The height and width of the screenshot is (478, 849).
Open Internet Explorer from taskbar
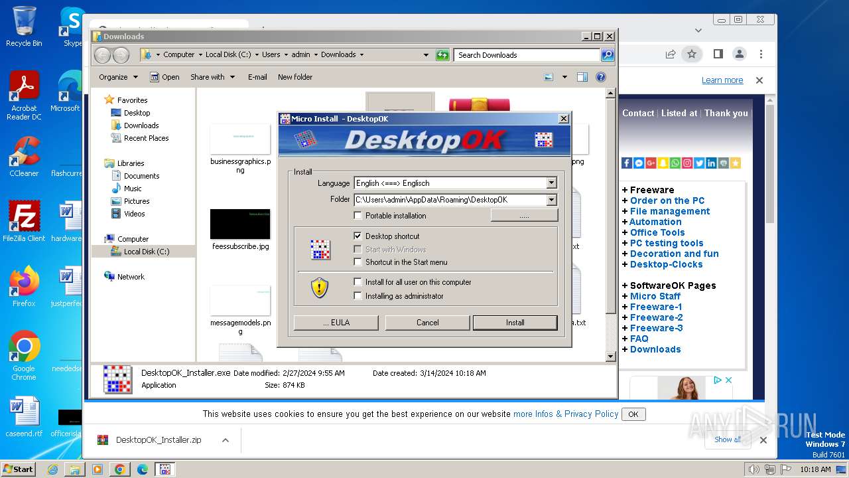[53, 469]
